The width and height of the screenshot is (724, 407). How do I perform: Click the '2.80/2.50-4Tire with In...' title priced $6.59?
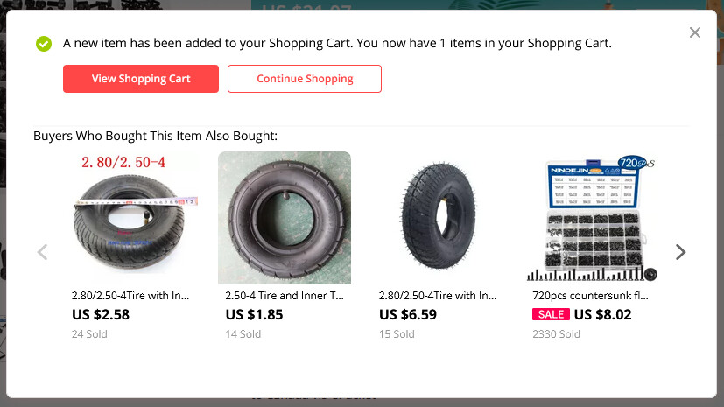[438, 296]
